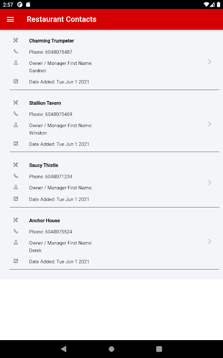Tap the calendar icon for Anchor House
This screenshot has width=223, height=358.
16,261
